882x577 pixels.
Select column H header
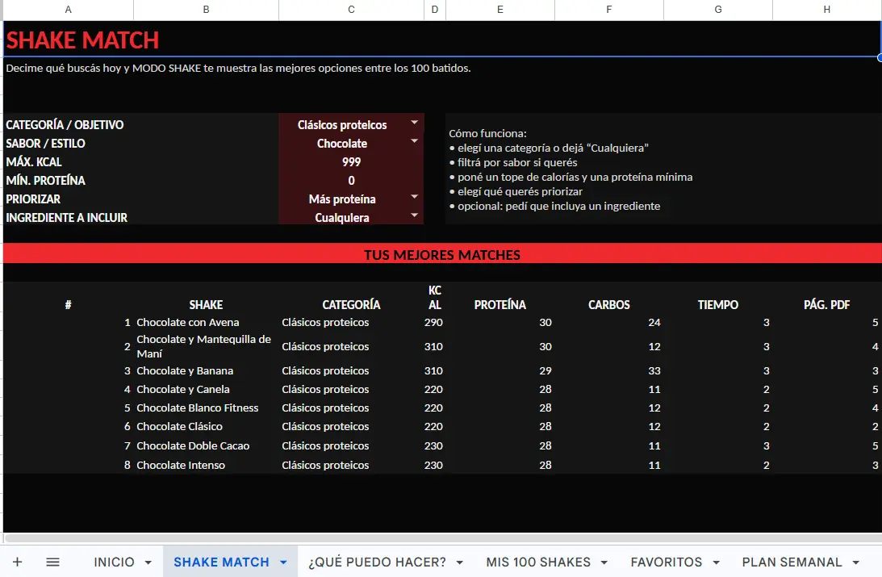pos(827,10)
